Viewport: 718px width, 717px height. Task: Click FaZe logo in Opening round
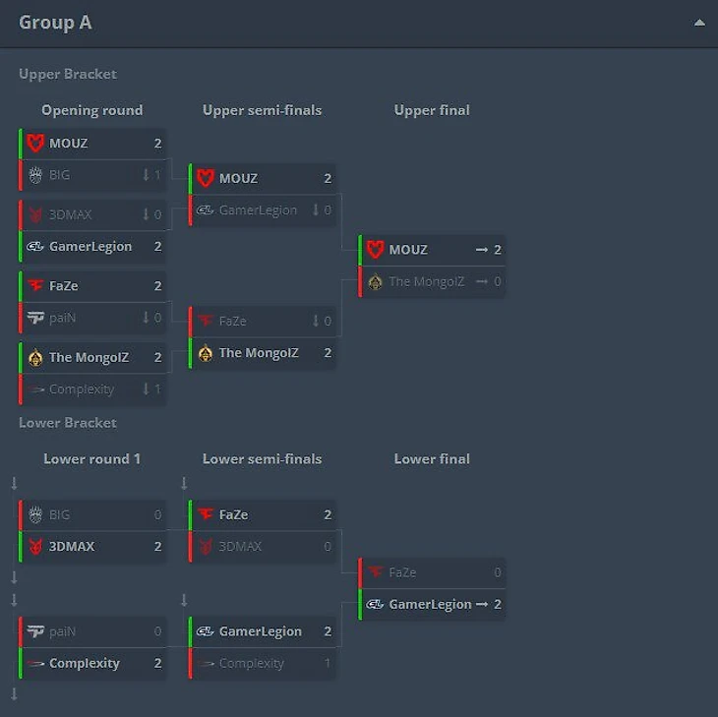(x=35, y=285)
